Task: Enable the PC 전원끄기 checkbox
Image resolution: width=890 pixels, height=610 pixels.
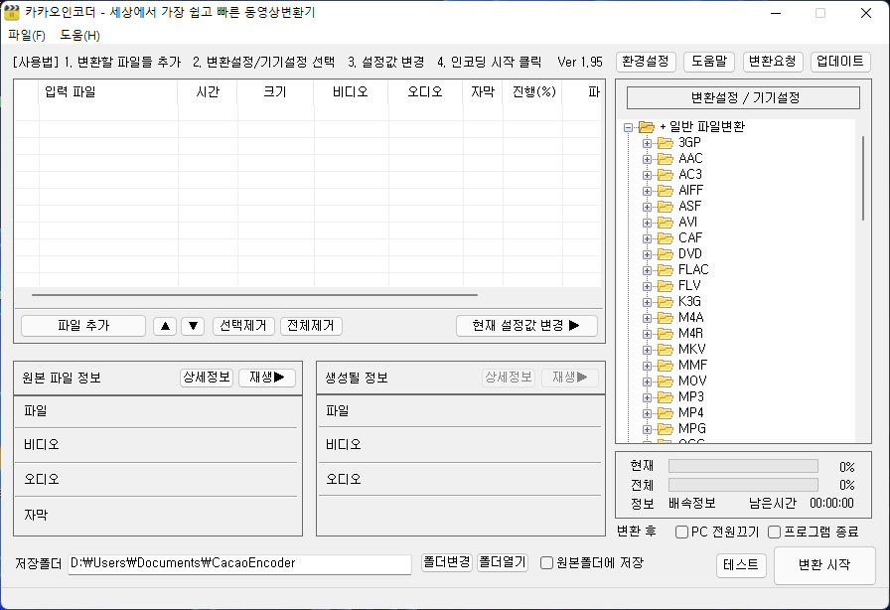Action: click(x=681, y=533)
